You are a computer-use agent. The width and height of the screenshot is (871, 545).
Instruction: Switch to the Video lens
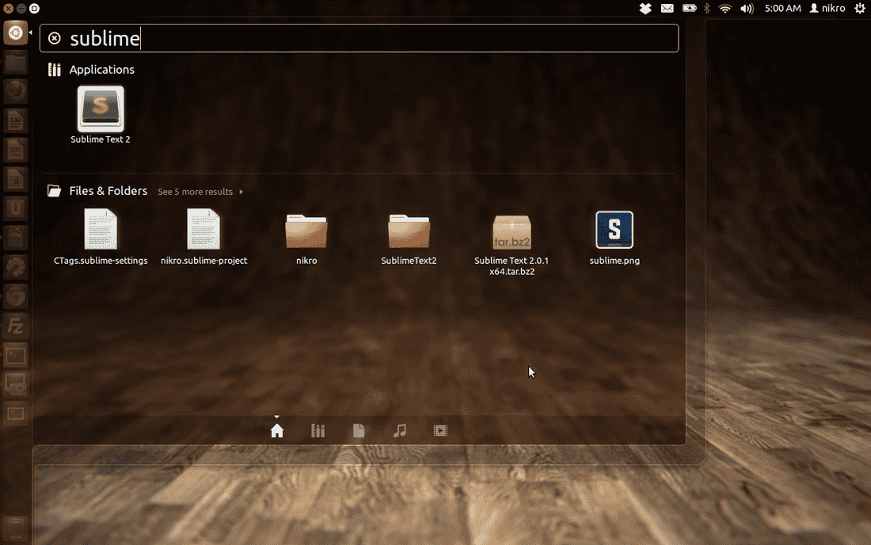pyautogui.click(x=440, y=431)
